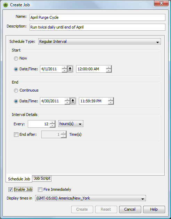Screen dimensions: 171x219
Task: Open the hours(s) interval unit dropdown
Action: (x=71, y=124)
